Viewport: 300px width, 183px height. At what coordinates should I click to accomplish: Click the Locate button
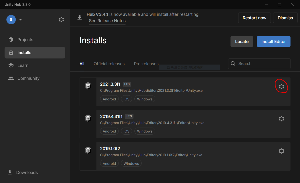coord(242,42)
